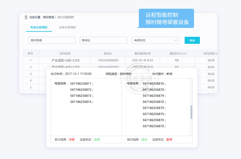Click the location pin icon
The height and width of the screenshot is (159, 241).
(26, 17)
